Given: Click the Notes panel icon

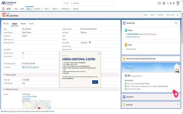Looking at the screenshot, I should [x=124, y=105].
